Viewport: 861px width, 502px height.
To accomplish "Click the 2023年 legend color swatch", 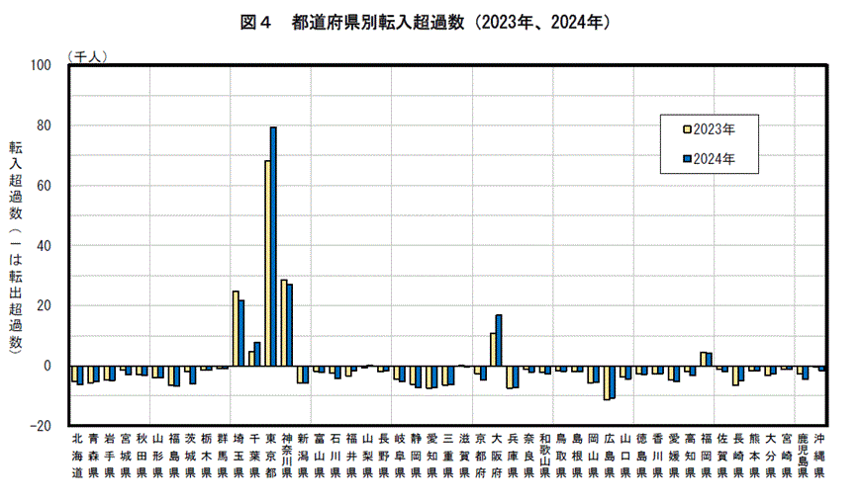I will click(687, 129).
